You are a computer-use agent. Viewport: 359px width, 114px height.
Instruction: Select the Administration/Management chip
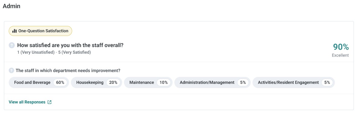(x=212, y=82)
